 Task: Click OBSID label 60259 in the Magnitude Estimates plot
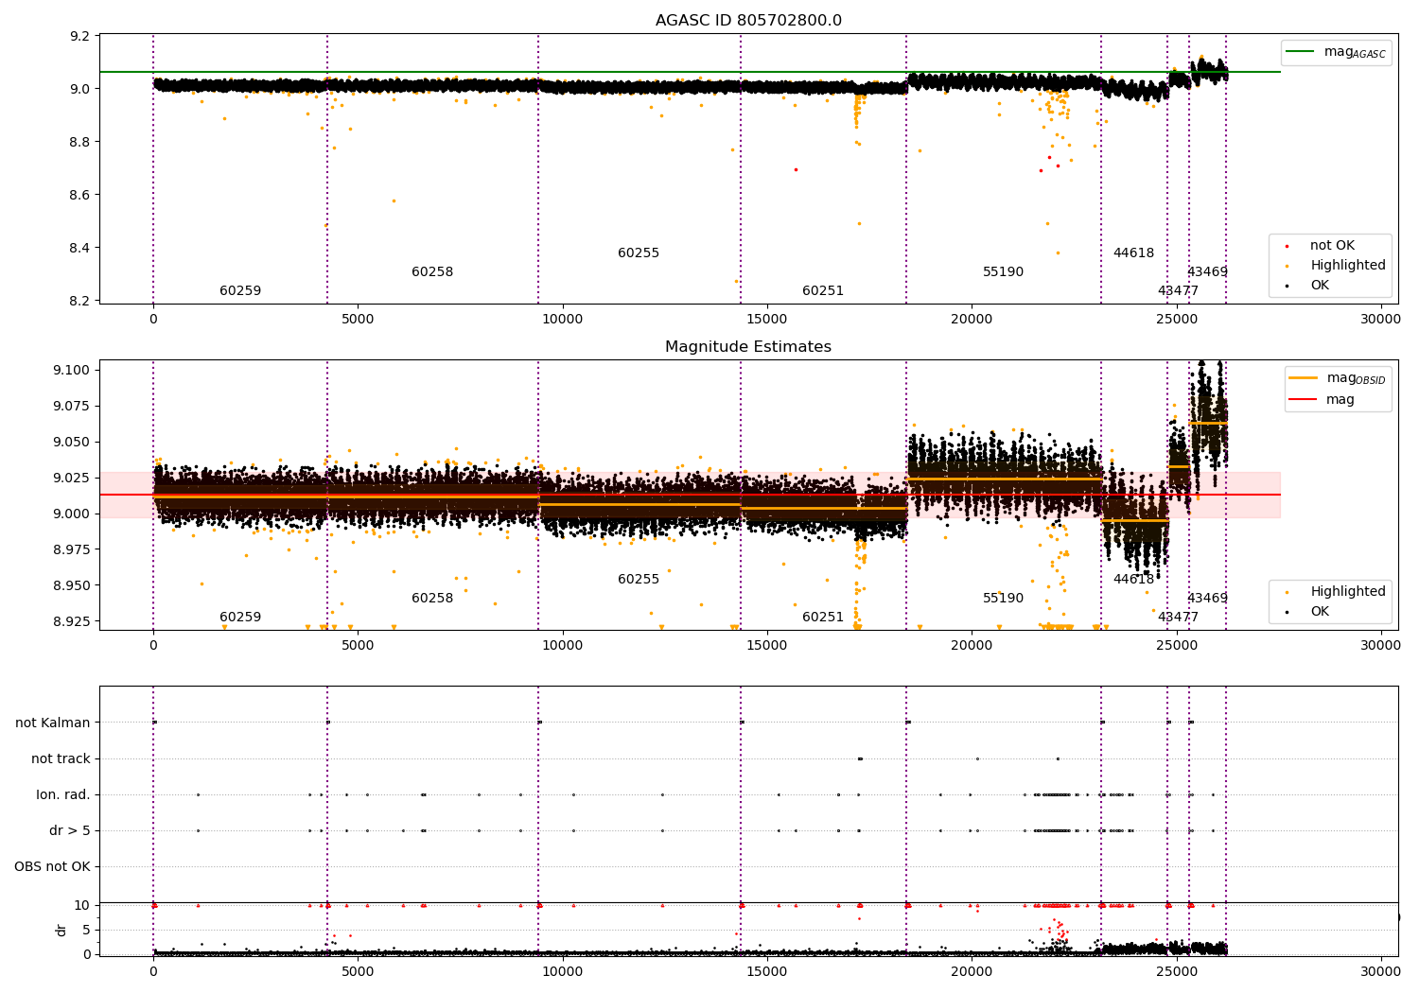point(240,618)
